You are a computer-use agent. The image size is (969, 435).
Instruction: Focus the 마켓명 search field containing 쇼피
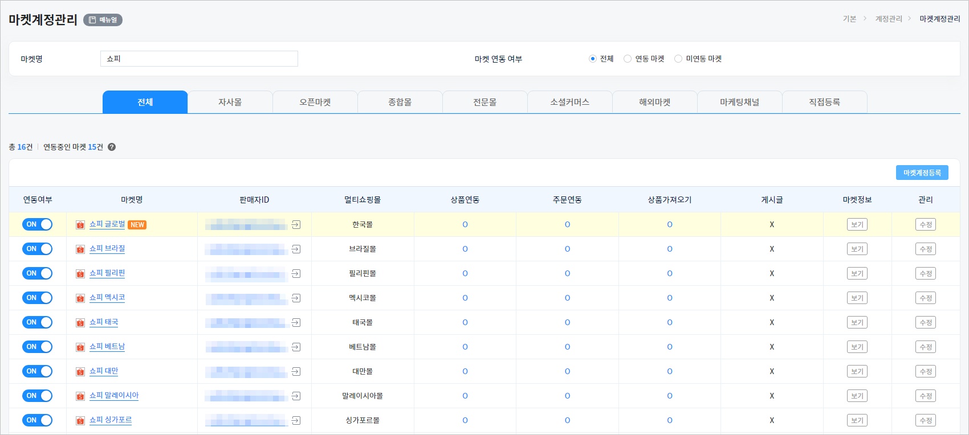[x=199, y=59]
